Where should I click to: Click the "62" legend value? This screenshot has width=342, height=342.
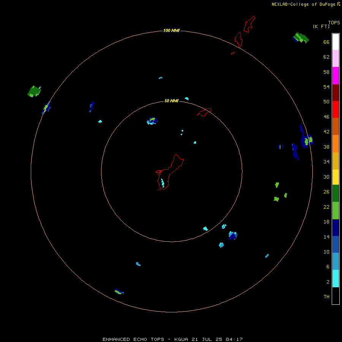(326, 57)
